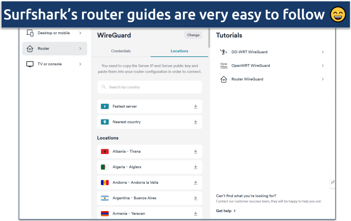Click the side widget at right edge
Viewport: 351px width, 221px height.
pos(332,182)
